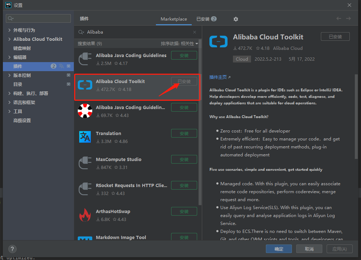Open the help question mark button
The width and height of the screenshot is (361, 260).
coord(12,249)
